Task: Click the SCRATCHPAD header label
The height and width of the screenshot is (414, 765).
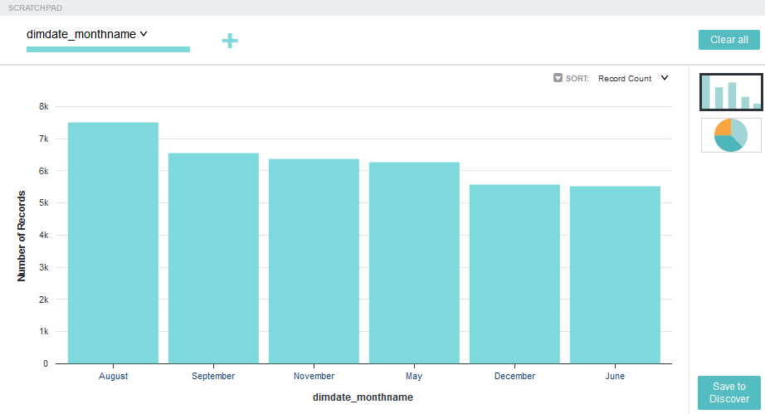Action: (35, 7)
